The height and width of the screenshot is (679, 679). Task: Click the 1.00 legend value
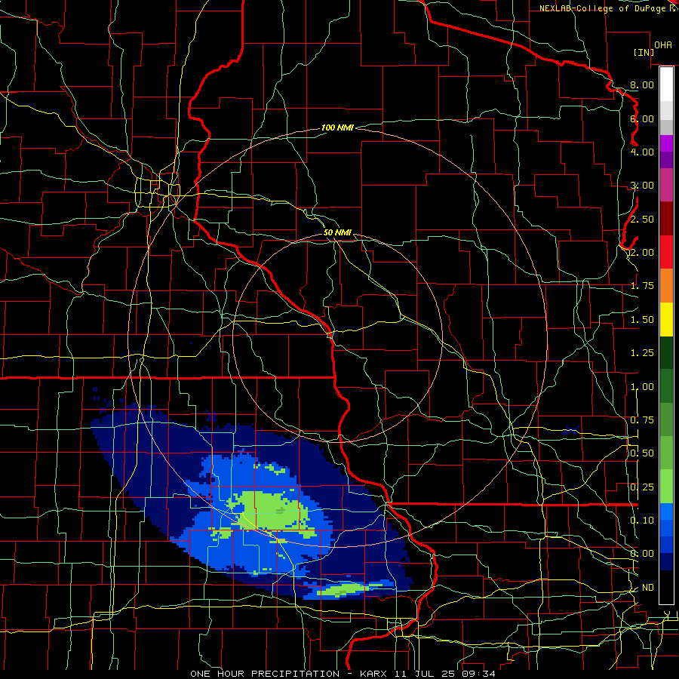(642, 387)
